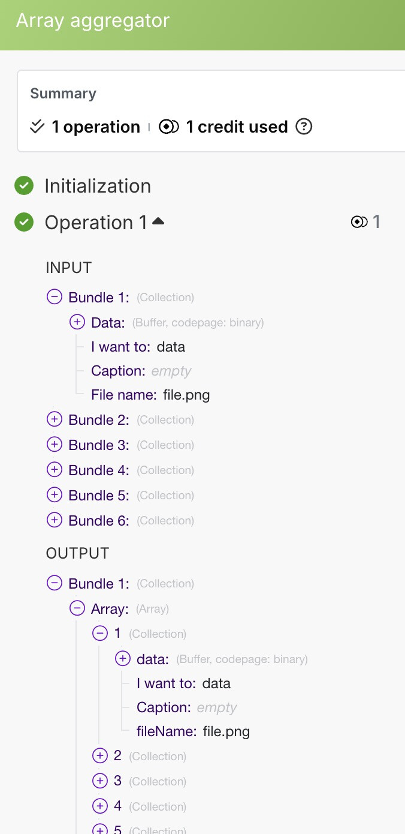Click the Initialization green check icon

pyautogui.click(x=24, y=186)
